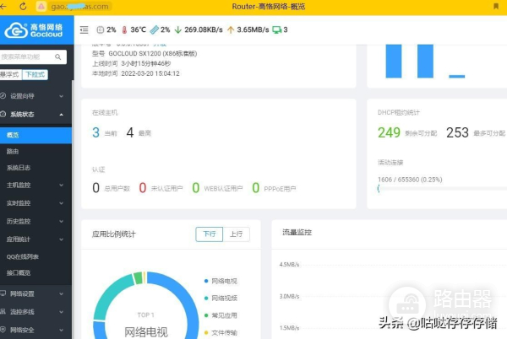Click the 网络安全 shield icon
507x339 pixels.
3,330
